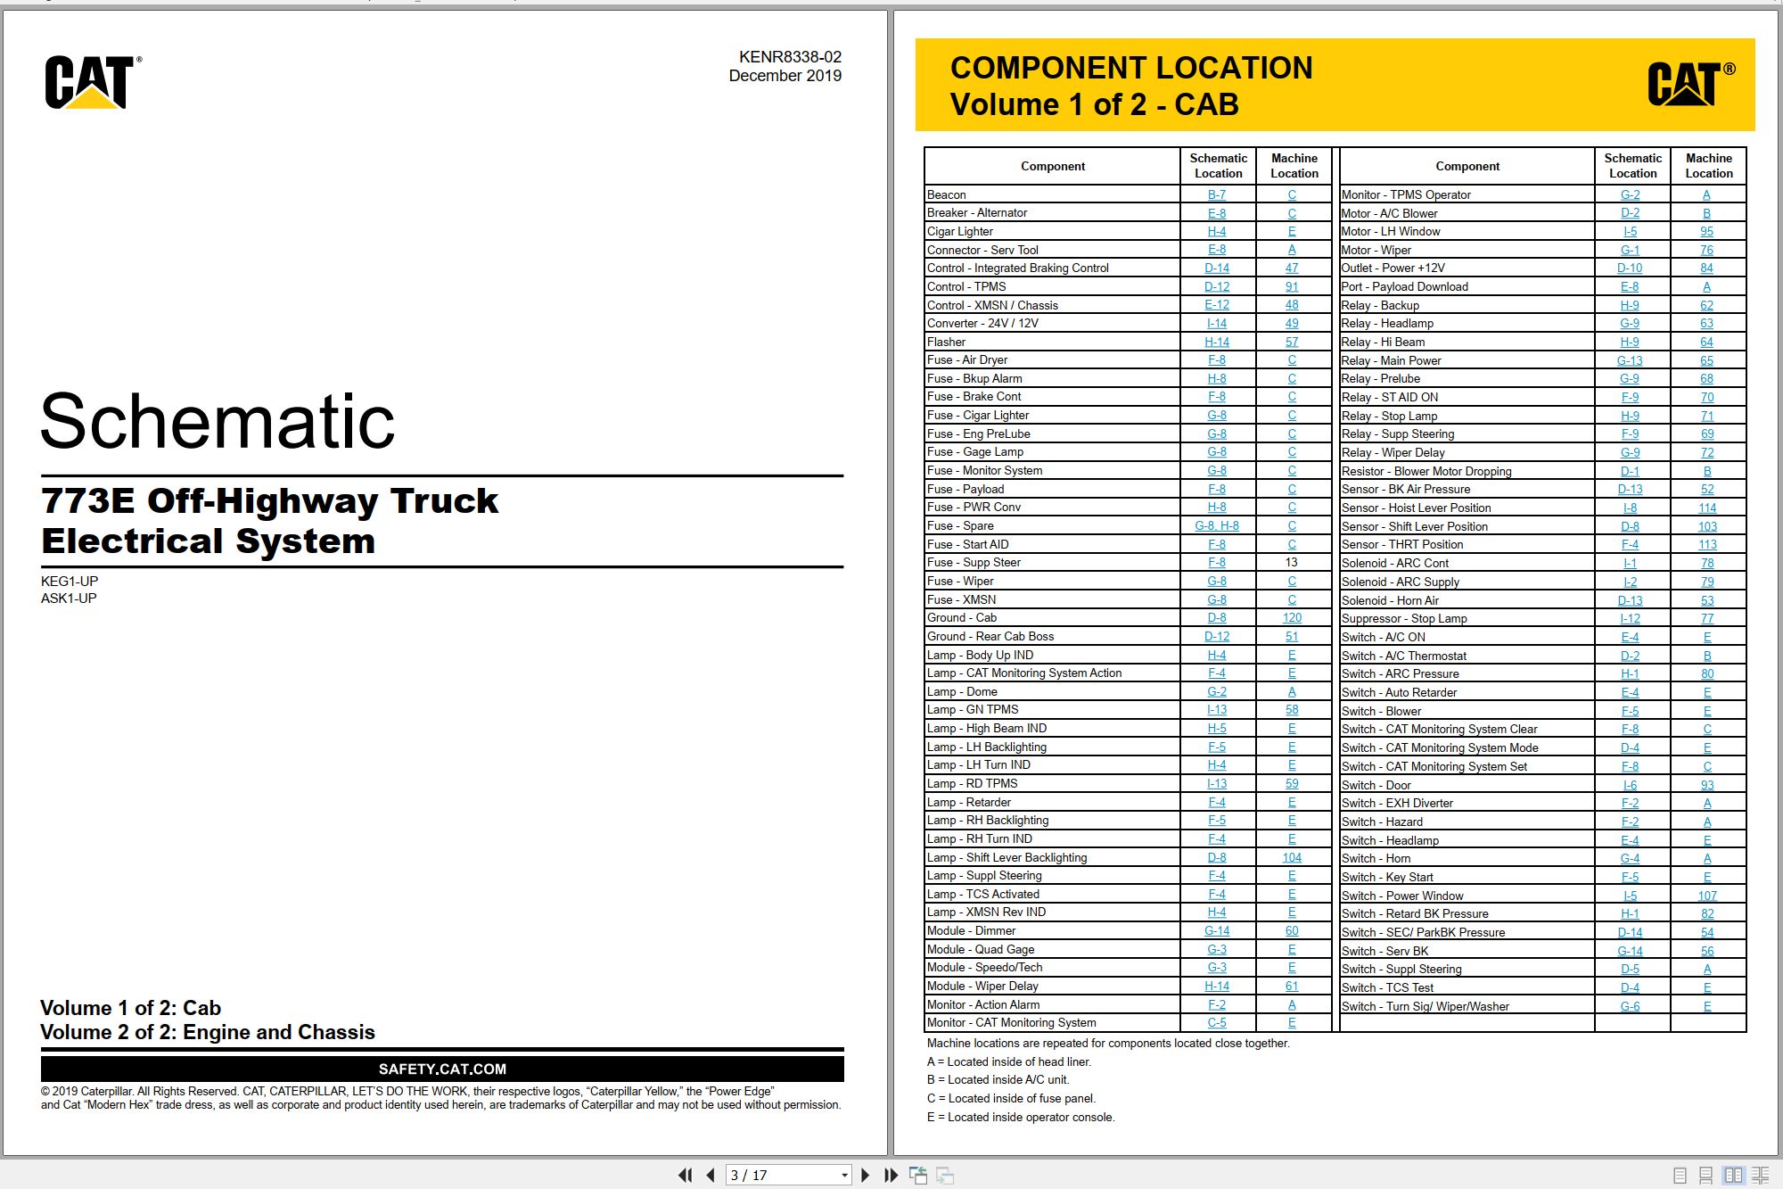
Task: Open the G-8, H-8 link for Fuse - Spare
Action: point(1216,525)
